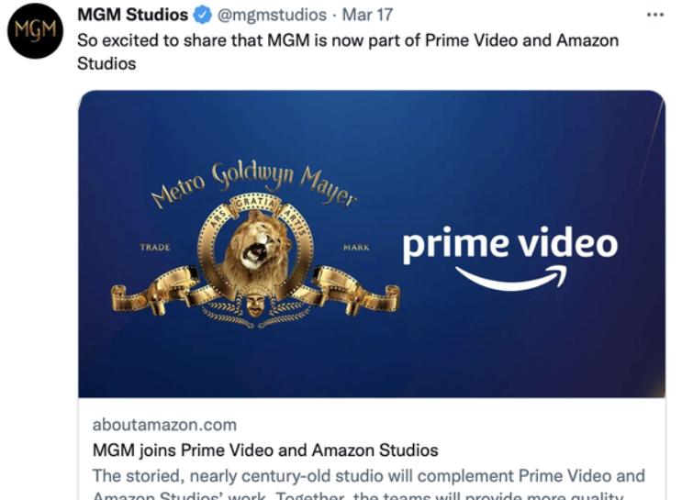The height and width of the screenshot is (500, 682).
Task: Open the three-dot more options menu
Action: [x=655, y=15]
